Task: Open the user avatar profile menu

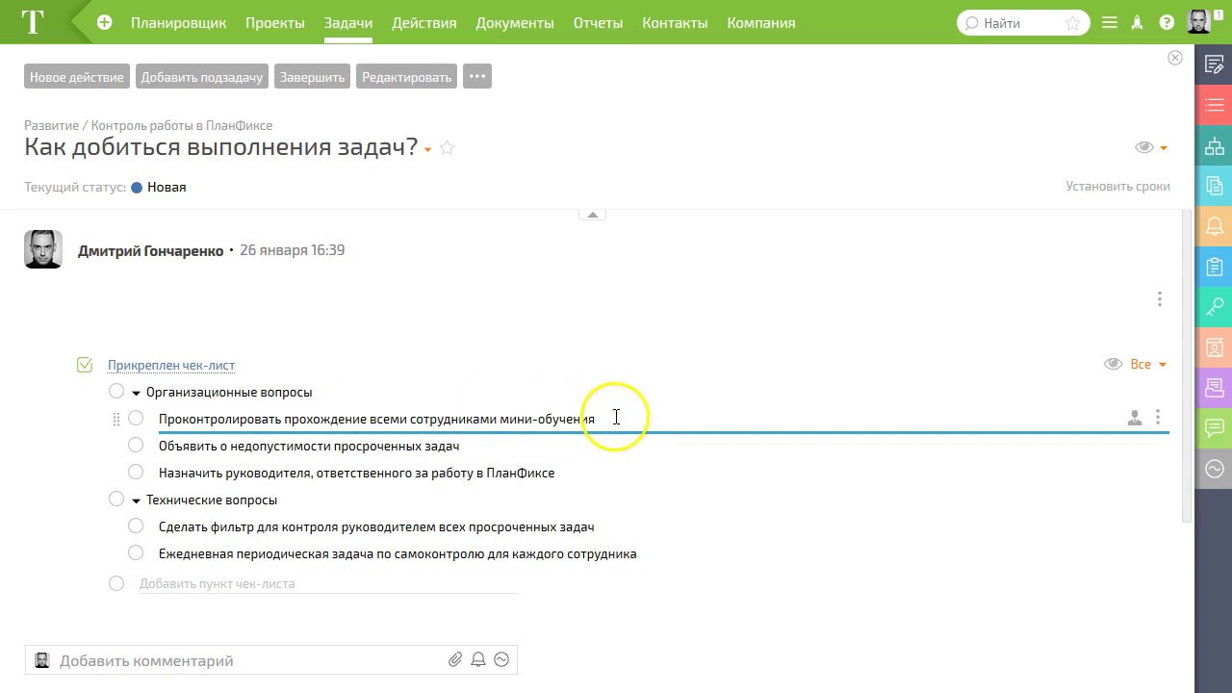Action: 1198,21
